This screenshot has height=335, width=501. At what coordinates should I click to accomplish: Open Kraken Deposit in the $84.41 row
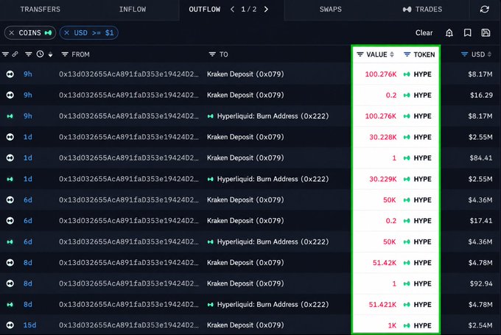245,158
